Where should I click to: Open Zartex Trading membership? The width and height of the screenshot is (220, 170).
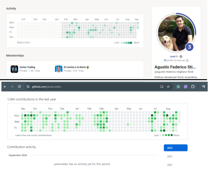pos(28,67)
